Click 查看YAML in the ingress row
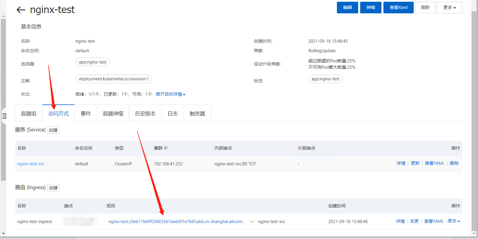Image resolution: width=478 pixels, height=239 pixels. tap(434, 221)
